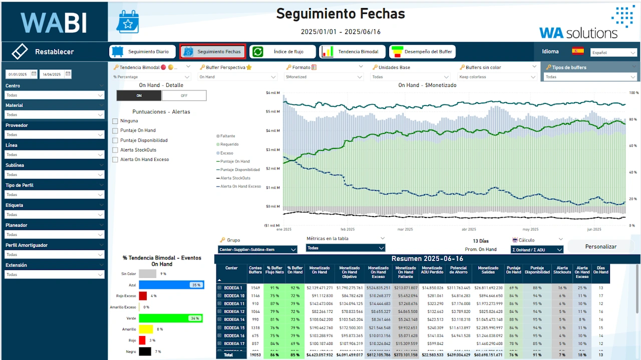Open the Idioma Español dropdown

click(x=613, y=52)
